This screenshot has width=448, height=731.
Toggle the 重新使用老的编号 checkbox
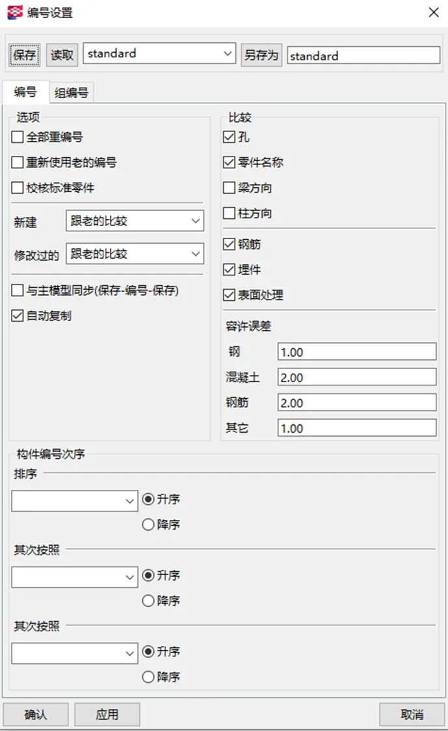18,162
